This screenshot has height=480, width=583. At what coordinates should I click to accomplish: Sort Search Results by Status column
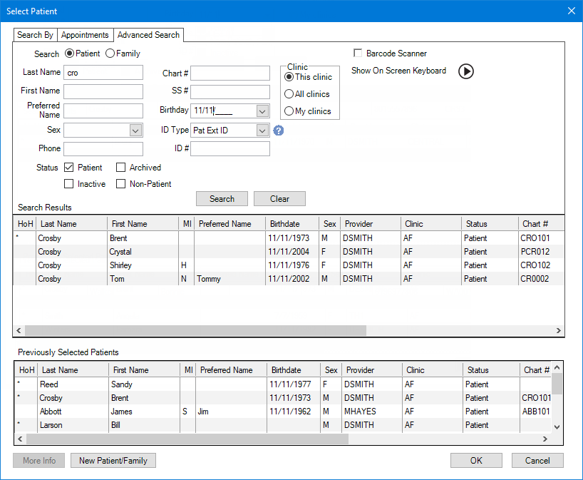[490, 224]
